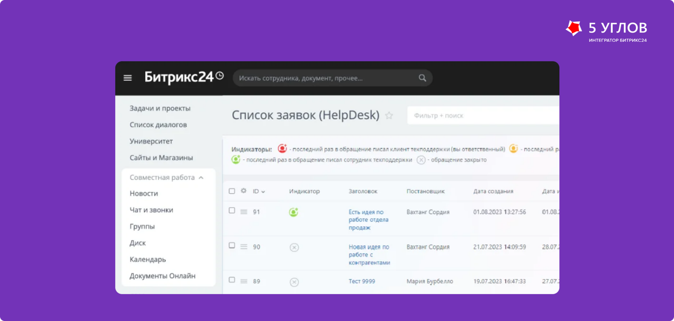
Task: Click the green indicator in row 91
Action: (x=294, y=212)
